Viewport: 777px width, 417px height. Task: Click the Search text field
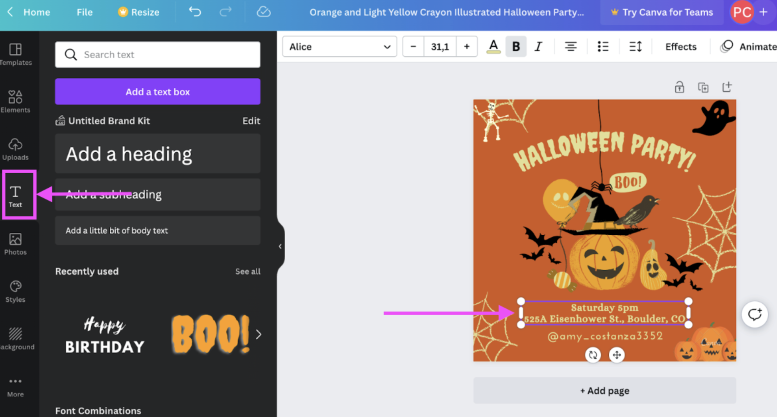coord(158,55)
